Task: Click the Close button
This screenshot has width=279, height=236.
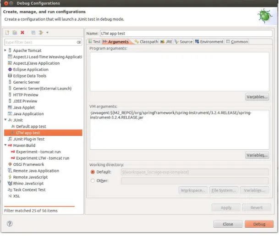Action: tap(228, 224)
